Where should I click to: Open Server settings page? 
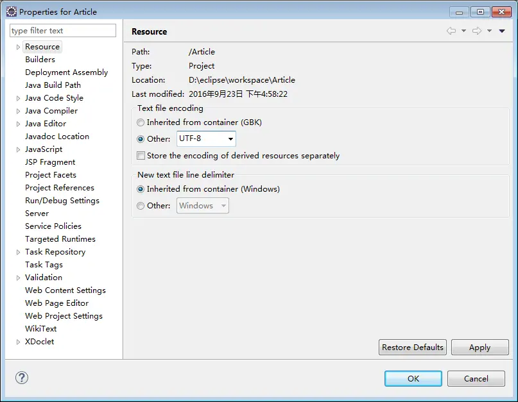37,214
